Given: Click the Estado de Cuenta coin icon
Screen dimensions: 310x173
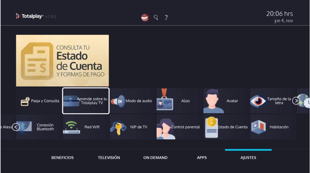Looking at the screenshot, I should point(211,127).
